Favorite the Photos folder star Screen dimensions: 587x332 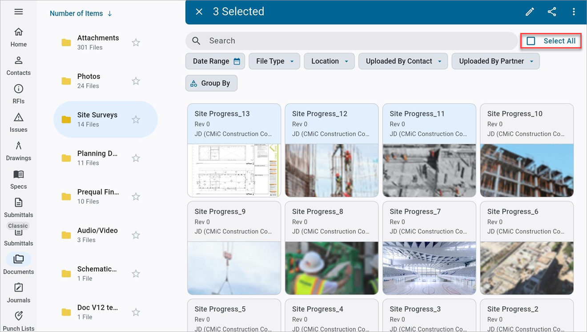click(136, 81)
